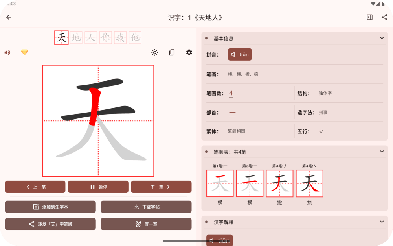This screenshot has width=393, height=246.
Task: Click 上一笔 to go back one stroke
Action: (x=35, y=187)
